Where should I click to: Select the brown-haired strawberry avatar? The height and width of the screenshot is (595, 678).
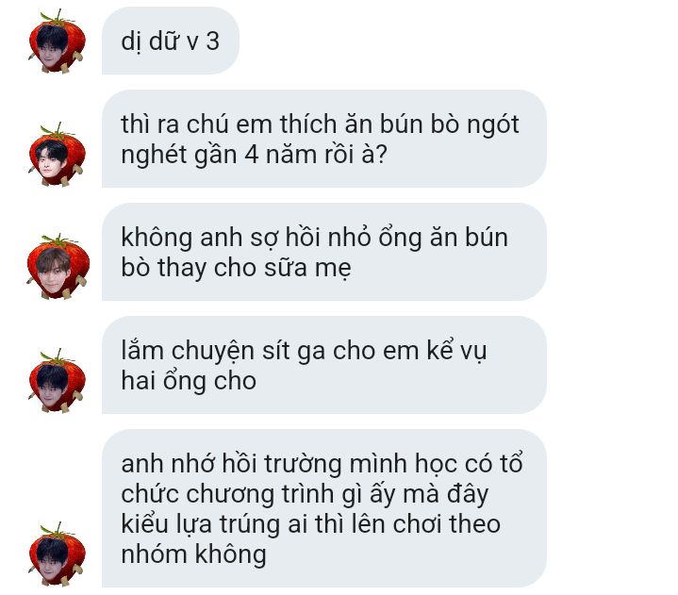(x=58, y=267)
